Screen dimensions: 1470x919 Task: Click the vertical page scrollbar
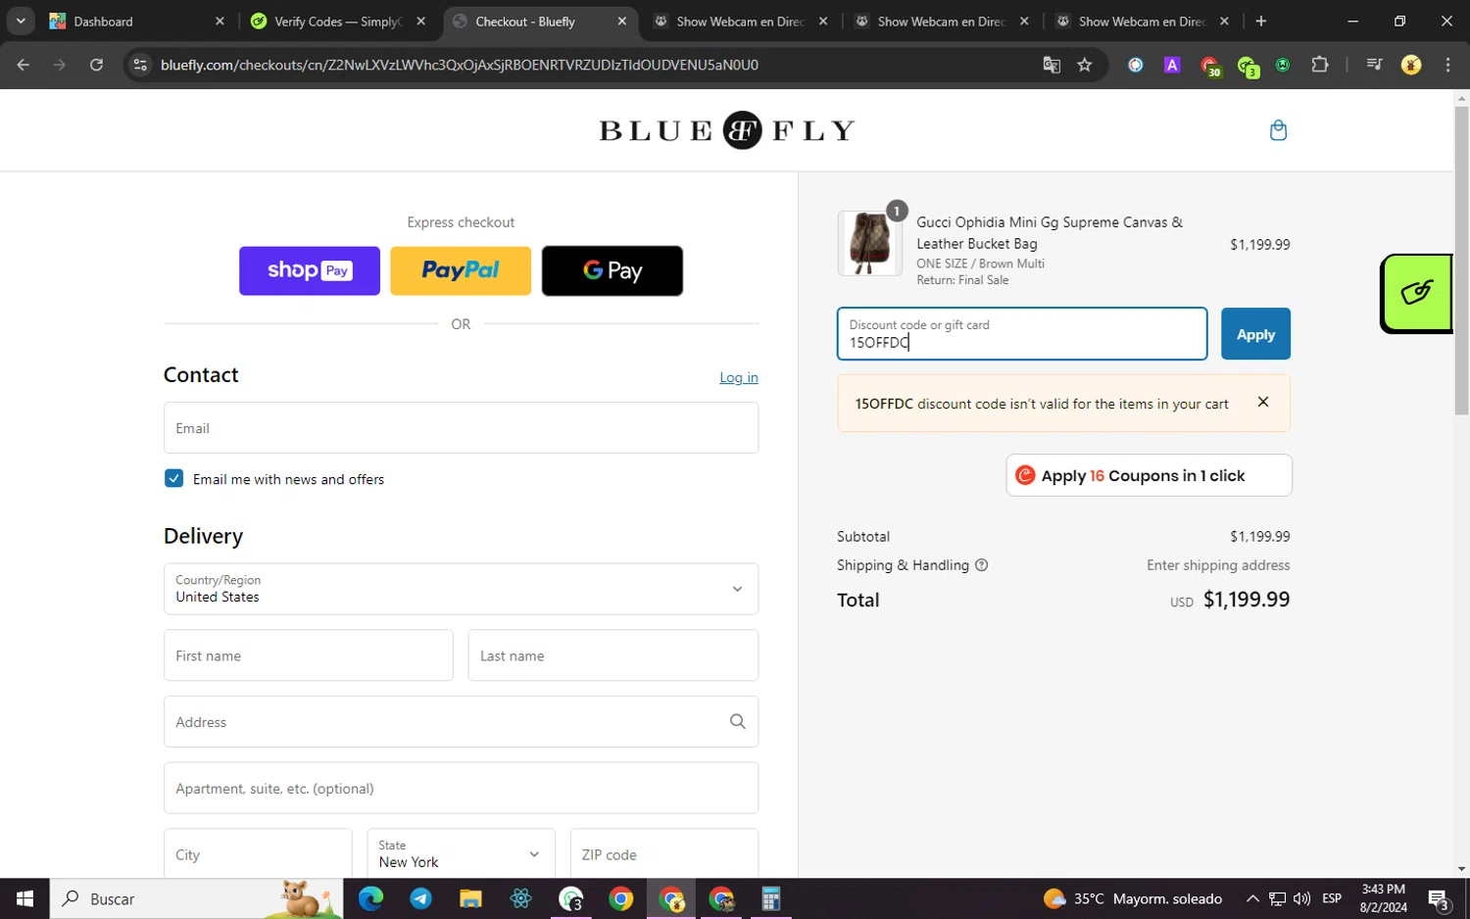[1461, 261]
